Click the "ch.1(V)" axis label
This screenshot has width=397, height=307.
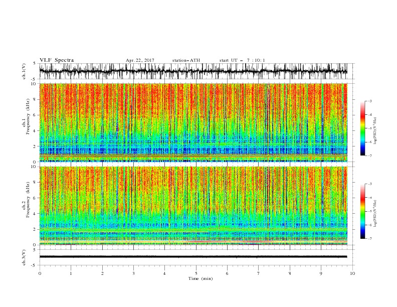[24, 71]
